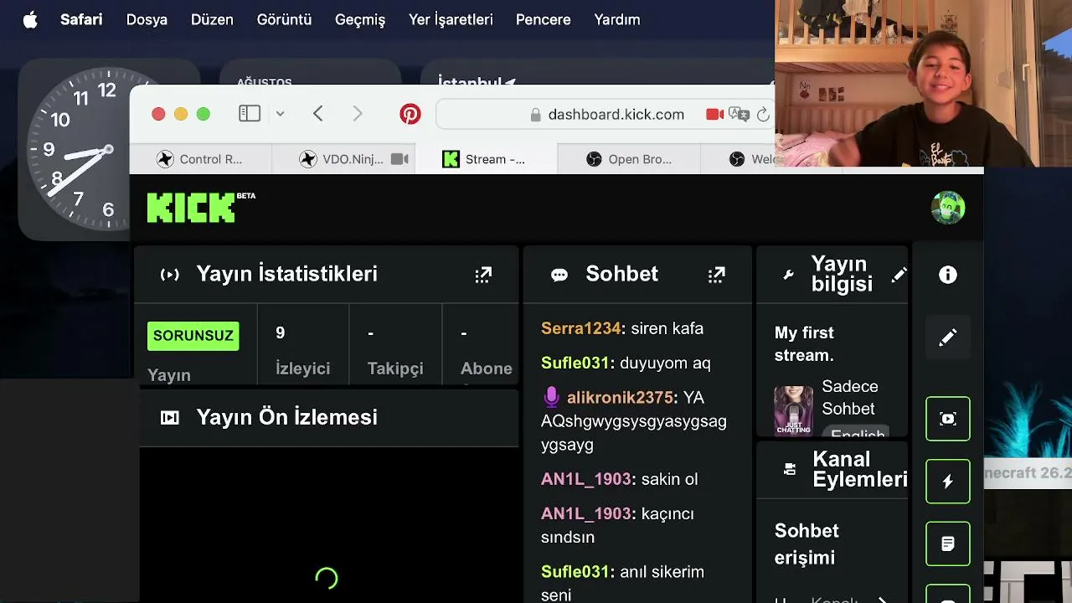
Task: Click the alikronik2375 username in chat
Action: tap(620, 398)
